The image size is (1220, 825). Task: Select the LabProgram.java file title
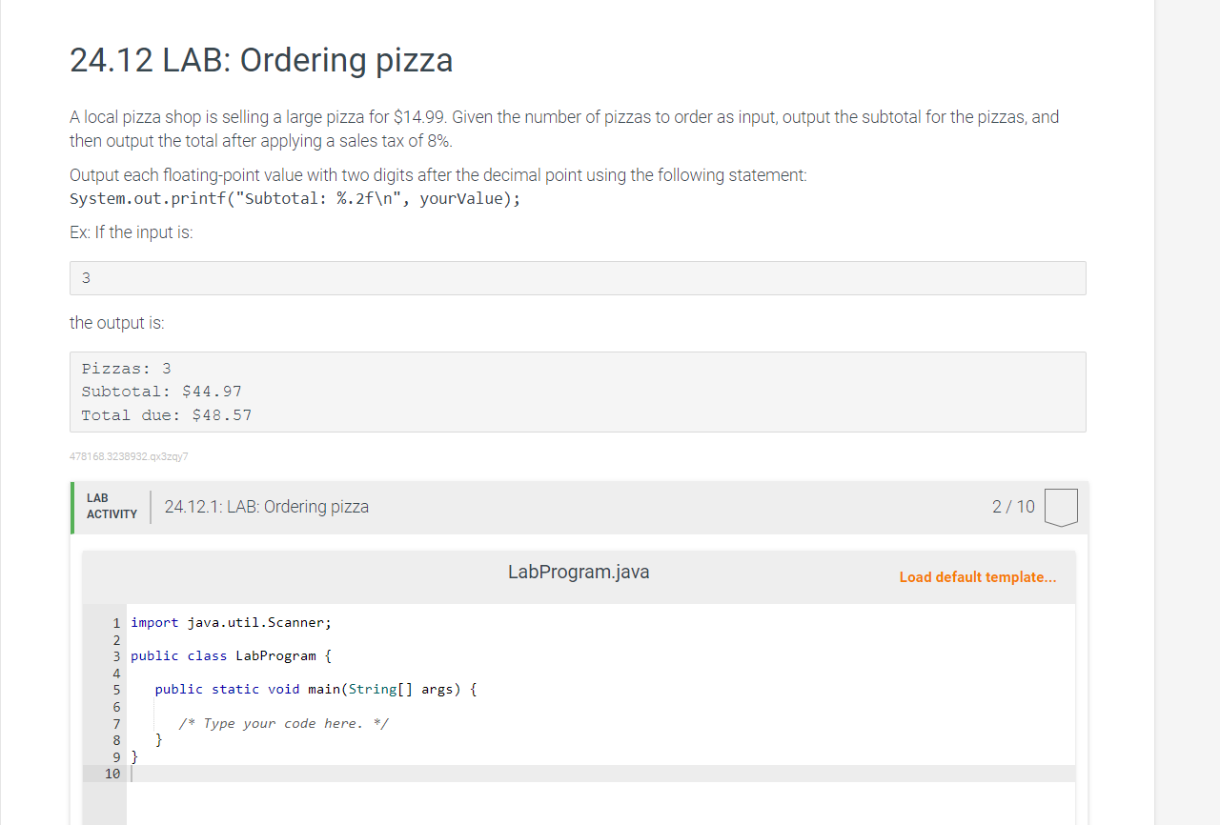(579, 572)
